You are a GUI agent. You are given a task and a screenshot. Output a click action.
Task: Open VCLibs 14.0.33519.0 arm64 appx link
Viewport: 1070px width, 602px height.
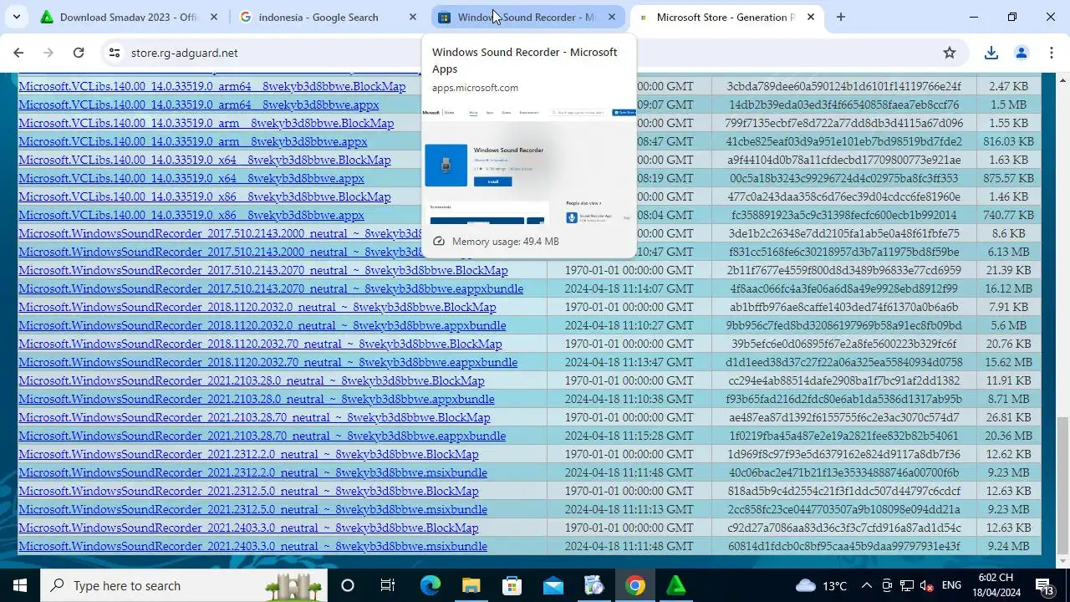coord(199,105)
